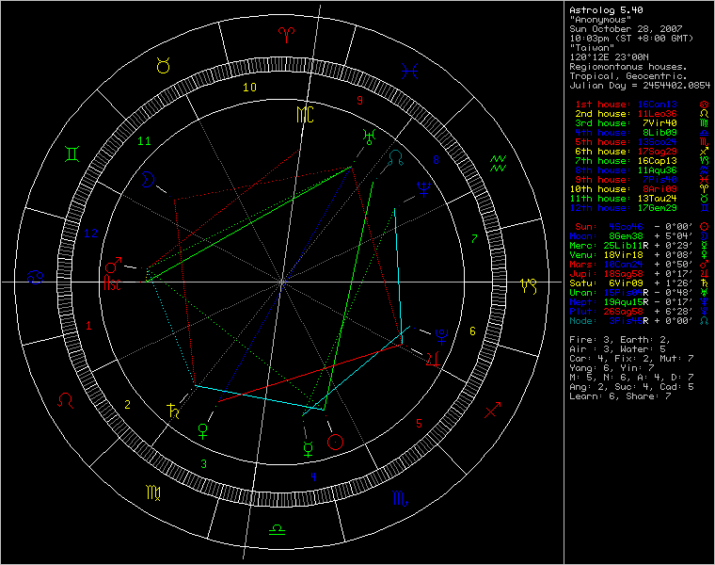Click house number 12 in the wheel
The width and height of the screenshot is (715, 565).
[x=90, y=234]
